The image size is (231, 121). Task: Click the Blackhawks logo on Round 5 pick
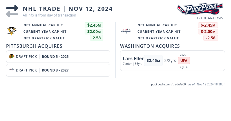click(x=12, y=56)
